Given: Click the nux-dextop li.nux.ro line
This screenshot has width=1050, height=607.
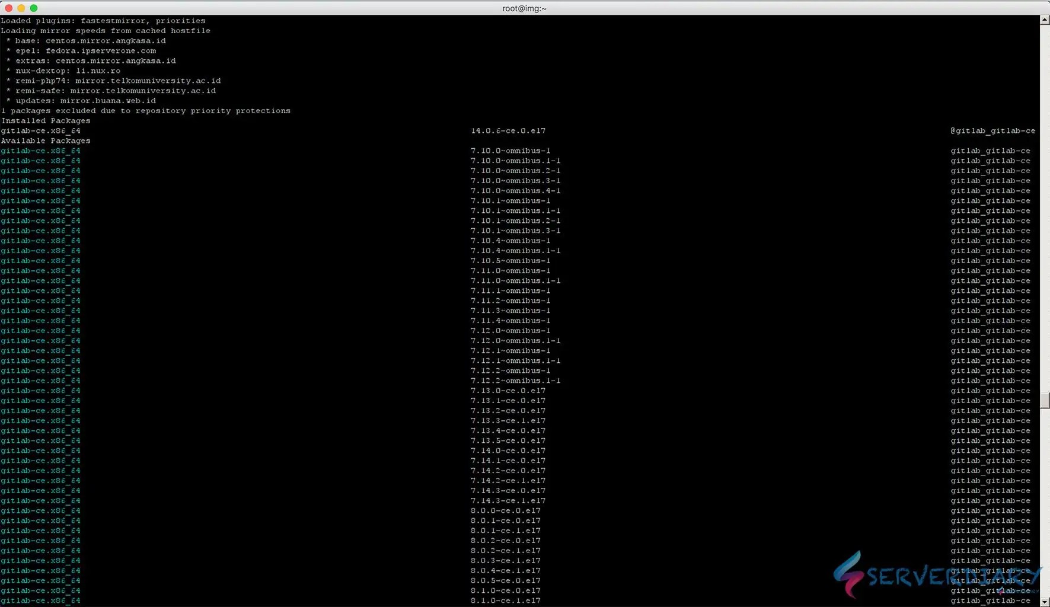Looking at the screenshot, I should pos(63,71).
